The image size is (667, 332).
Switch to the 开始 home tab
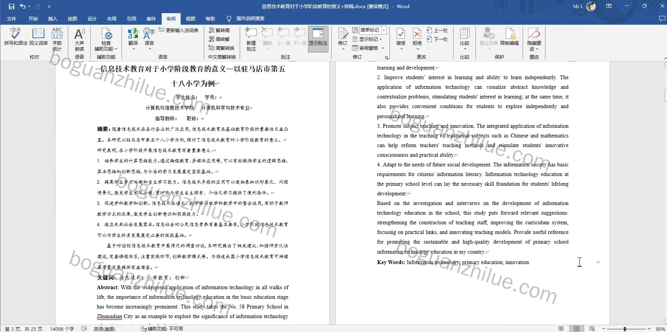point(33,19)
